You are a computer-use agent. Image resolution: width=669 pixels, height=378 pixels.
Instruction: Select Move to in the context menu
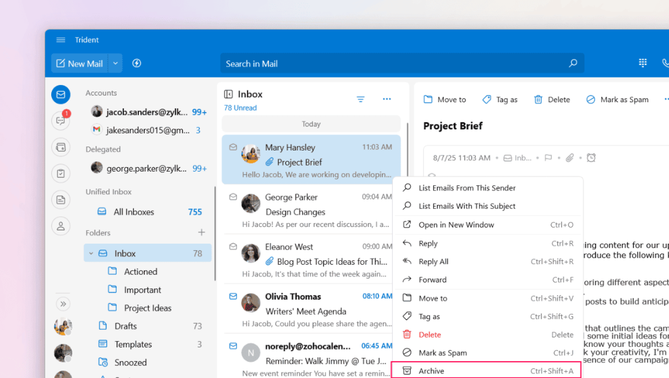(x=487, y=298)
